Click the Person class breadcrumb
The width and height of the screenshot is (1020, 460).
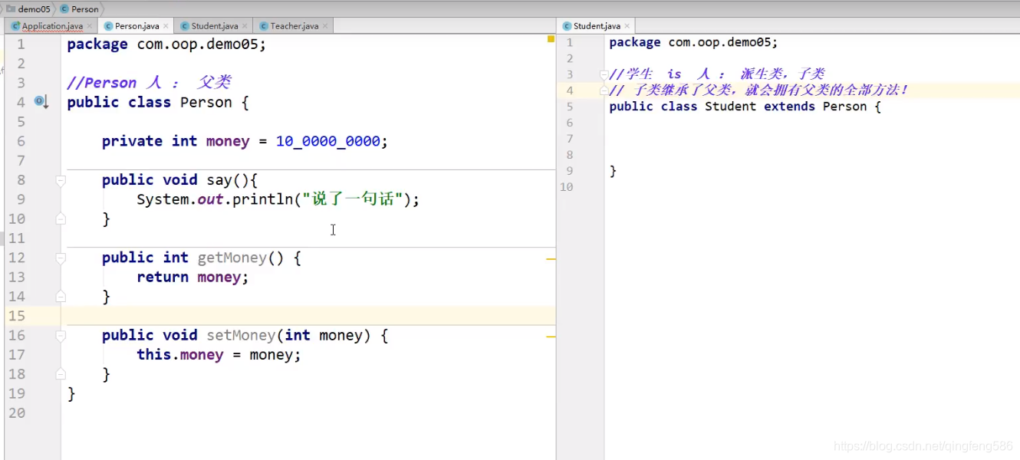[x=79, y=9]
